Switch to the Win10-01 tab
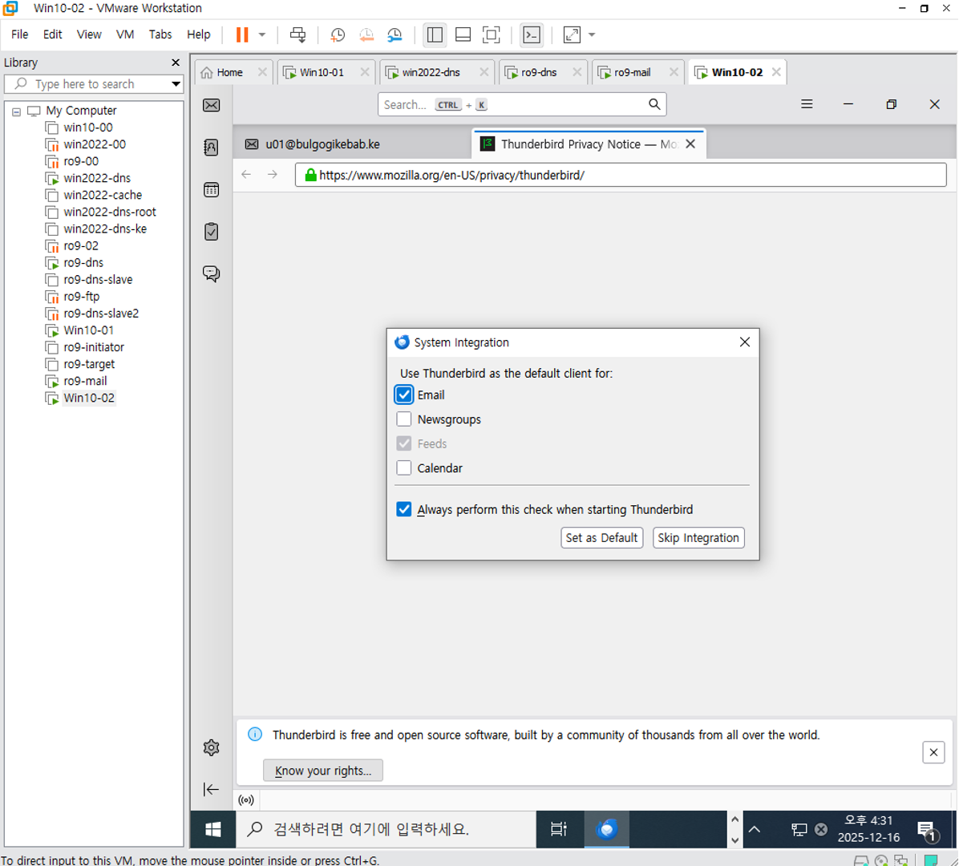This screenshot has height=866, width=959. coord(321,72)
